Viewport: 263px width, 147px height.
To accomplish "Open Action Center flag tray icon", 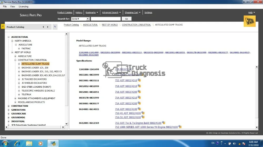I will click(244, 144).
